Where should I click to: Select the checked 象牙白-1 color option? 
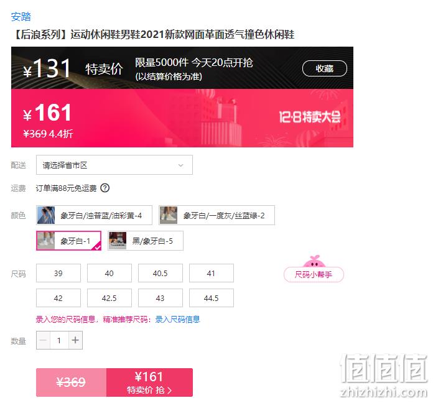click(x=69, y=241)
